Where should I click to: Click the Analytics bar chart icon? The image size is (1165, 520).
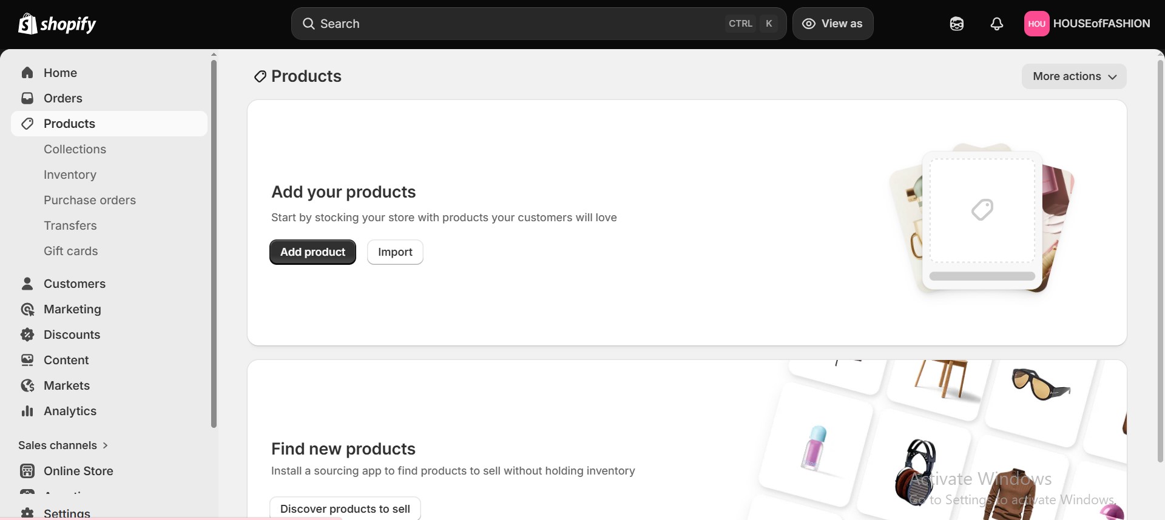(x=27, y=411)
